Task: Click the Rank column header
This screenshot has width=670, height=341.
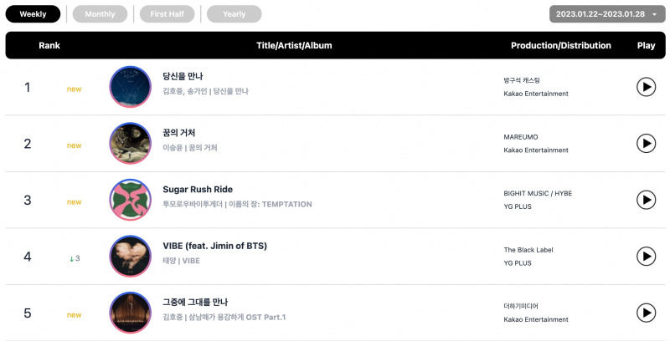Action: [x=49, y=46]
